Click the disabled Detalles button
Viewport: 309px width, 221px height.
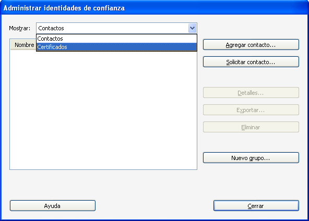[251, 93]
